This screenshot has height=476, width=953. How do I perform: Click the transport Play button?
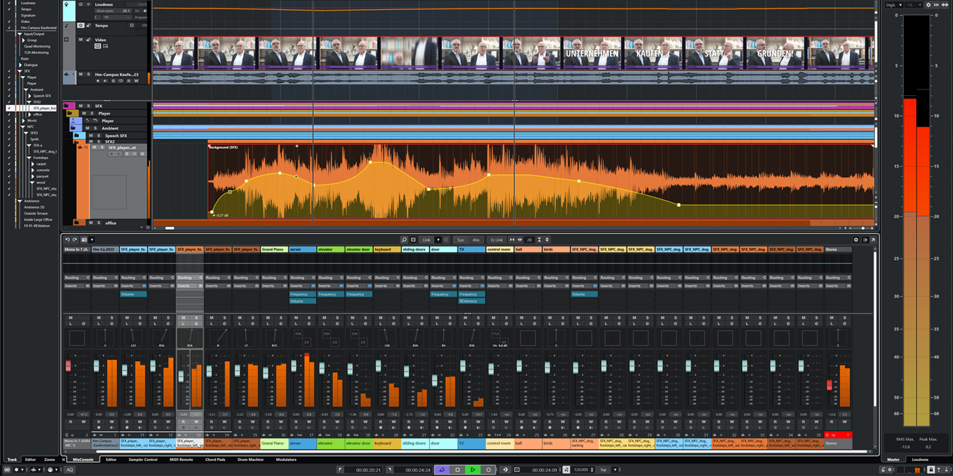pos(473,469)
